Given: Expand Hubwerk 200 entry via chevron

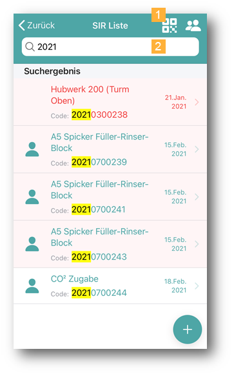Looking at the screenshot, I should 197,102.
